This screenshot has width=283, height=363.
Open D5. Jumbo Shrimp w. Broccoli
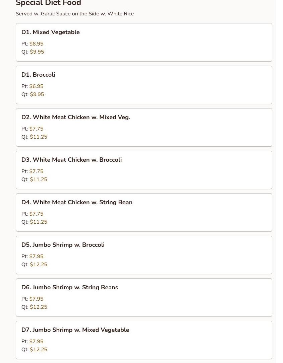(x=63, y=245)
